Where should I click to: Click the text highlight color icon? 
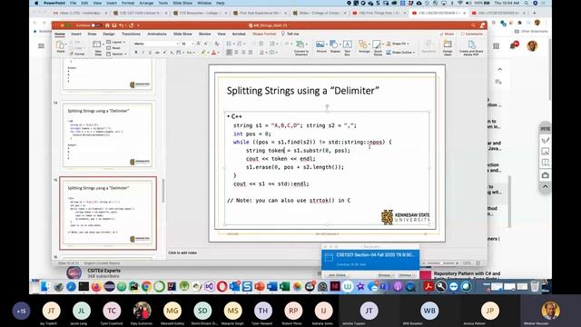tap(203, 53)
